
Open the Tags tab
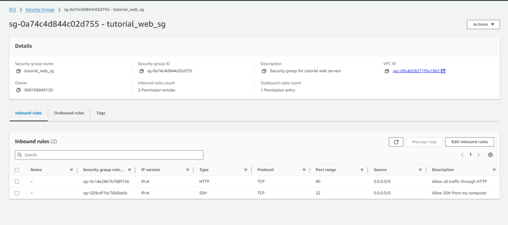pos(101,113)
